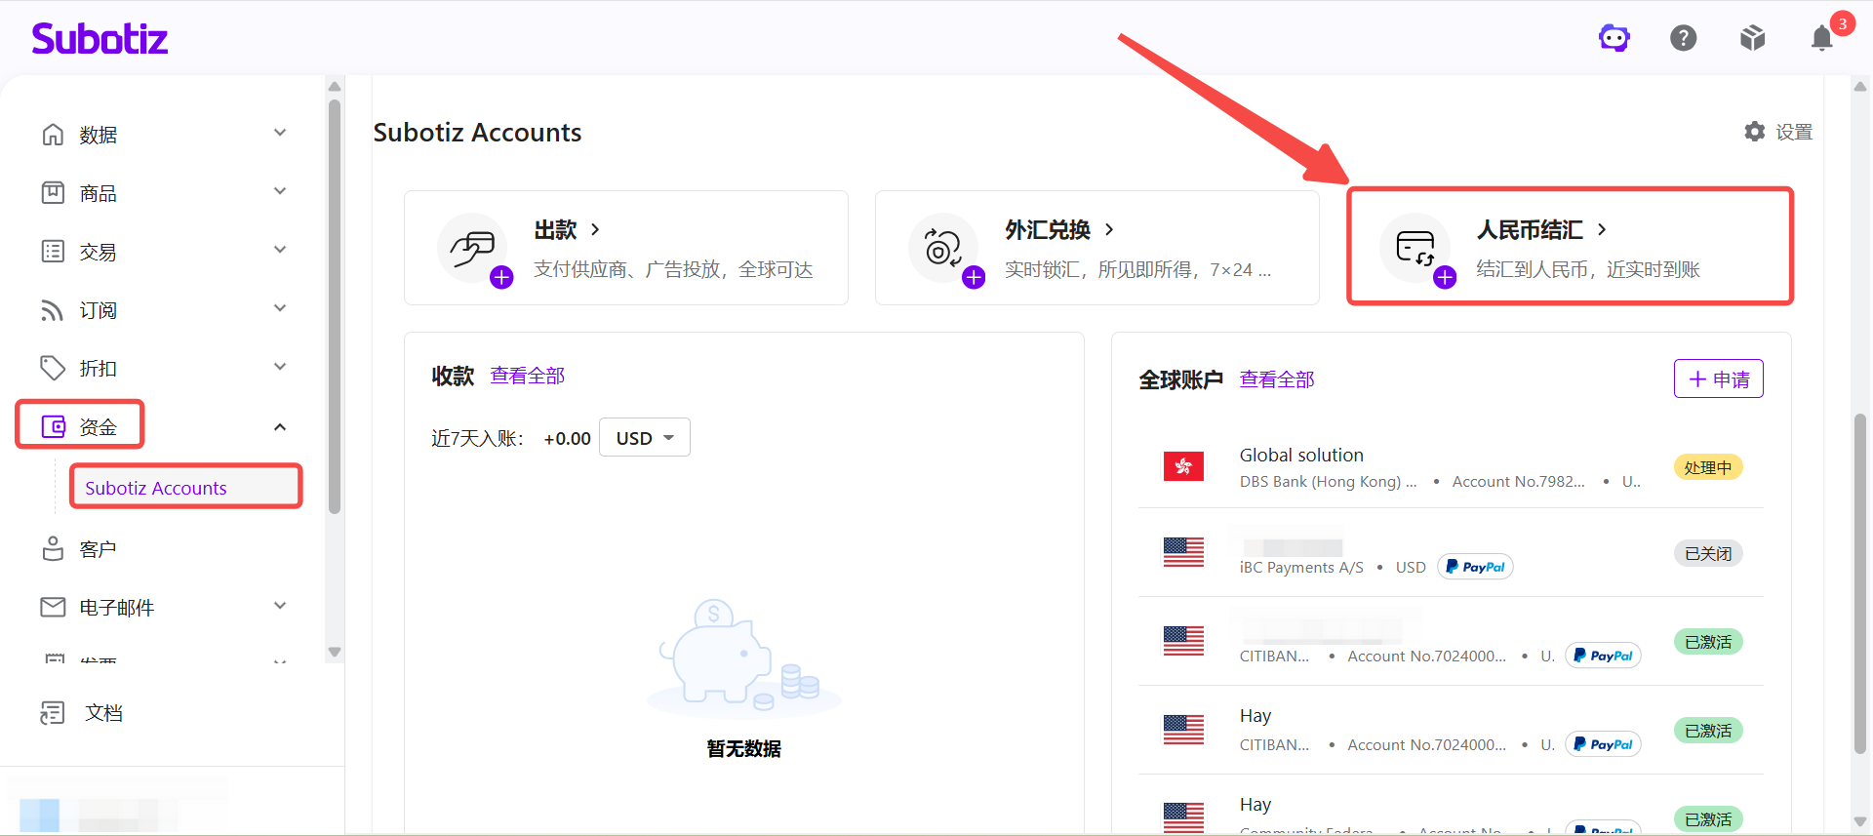
Task: Open the chat assistant robot icon
Action: click(x=1614, y=38)
